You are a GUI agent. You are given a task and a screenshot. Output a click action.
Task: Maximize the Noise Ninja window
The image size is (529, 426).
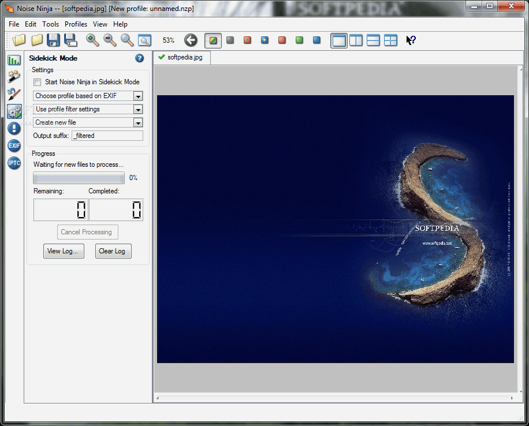tap(490, 6)
